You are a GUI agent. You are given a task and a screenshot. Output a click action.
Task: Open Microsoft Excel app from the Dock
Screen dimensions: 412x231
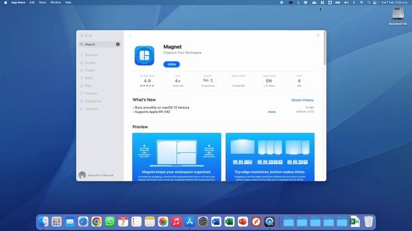click(229, 222)
